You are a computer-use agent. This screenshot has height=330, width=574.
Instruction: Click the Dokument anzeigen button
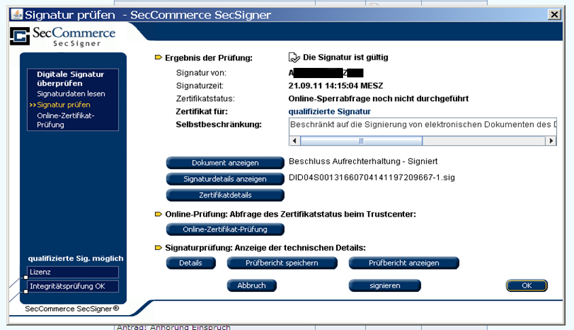click(x=225, y=163)
